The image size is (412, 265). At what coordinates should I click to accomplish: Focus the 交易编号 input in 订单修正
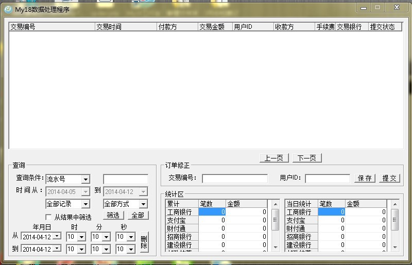click(x=235, y=179)
